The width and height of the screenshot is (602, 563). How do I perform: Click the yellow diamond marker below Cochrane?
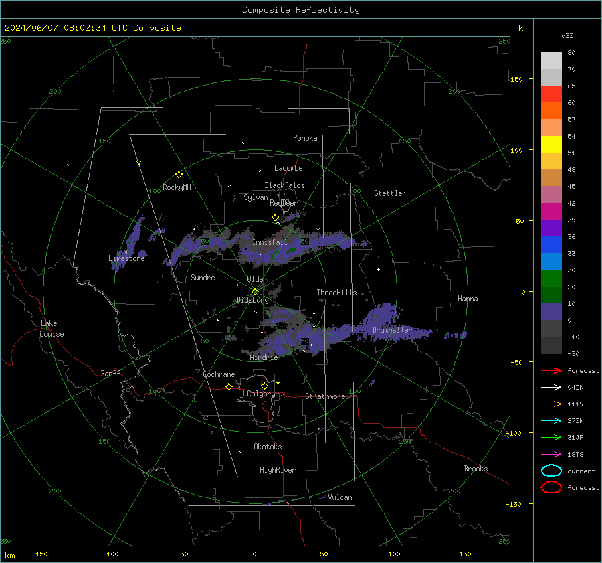[x=229, y=386]
